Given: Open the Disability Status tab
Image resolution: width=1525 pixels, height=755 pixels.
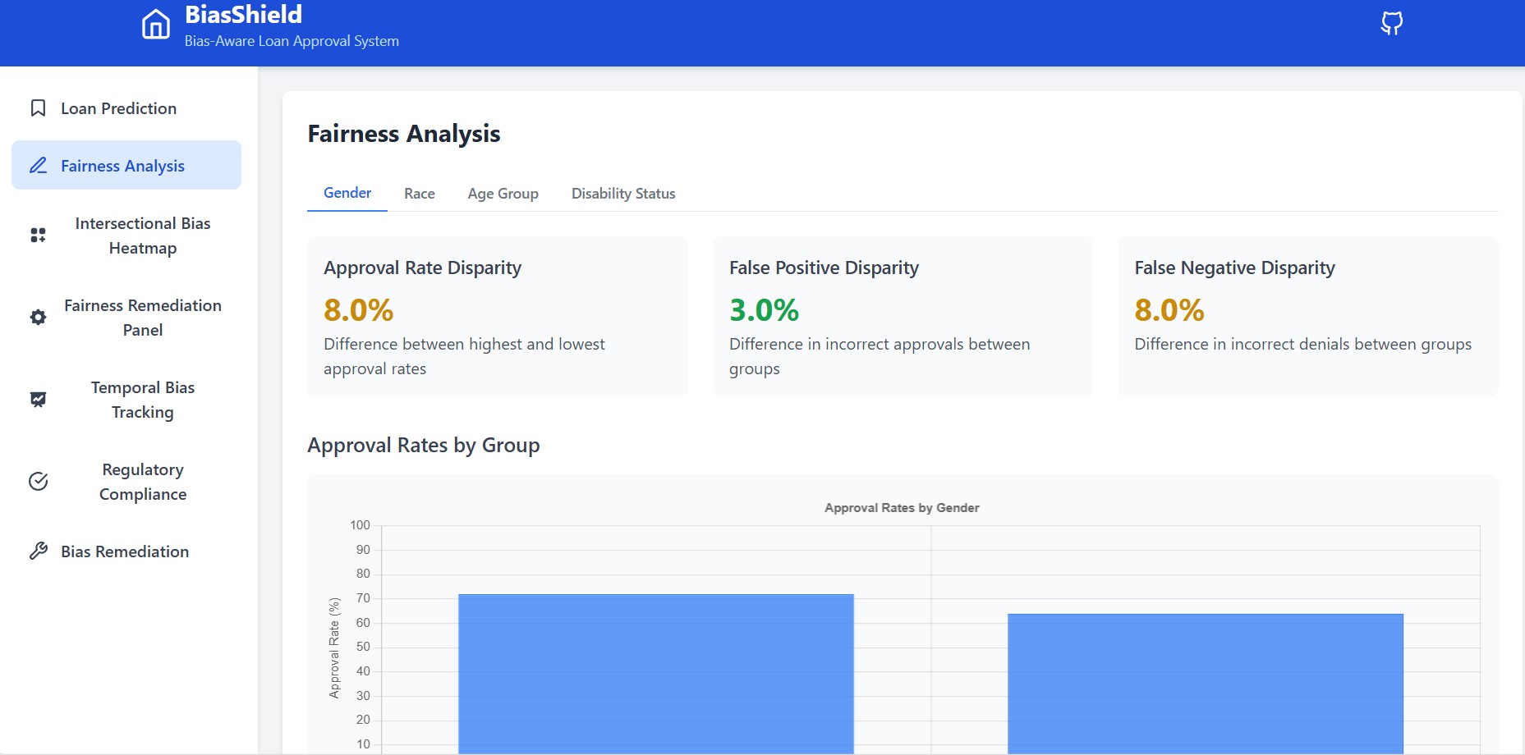Looking at the screenshot, I should pyautogui.click(x=623, y=194).
